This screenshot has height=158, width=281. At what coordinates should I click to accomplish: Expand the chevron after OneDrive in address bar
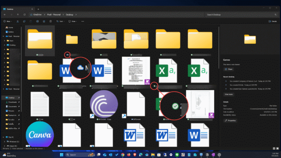click(x=44, y=14)
